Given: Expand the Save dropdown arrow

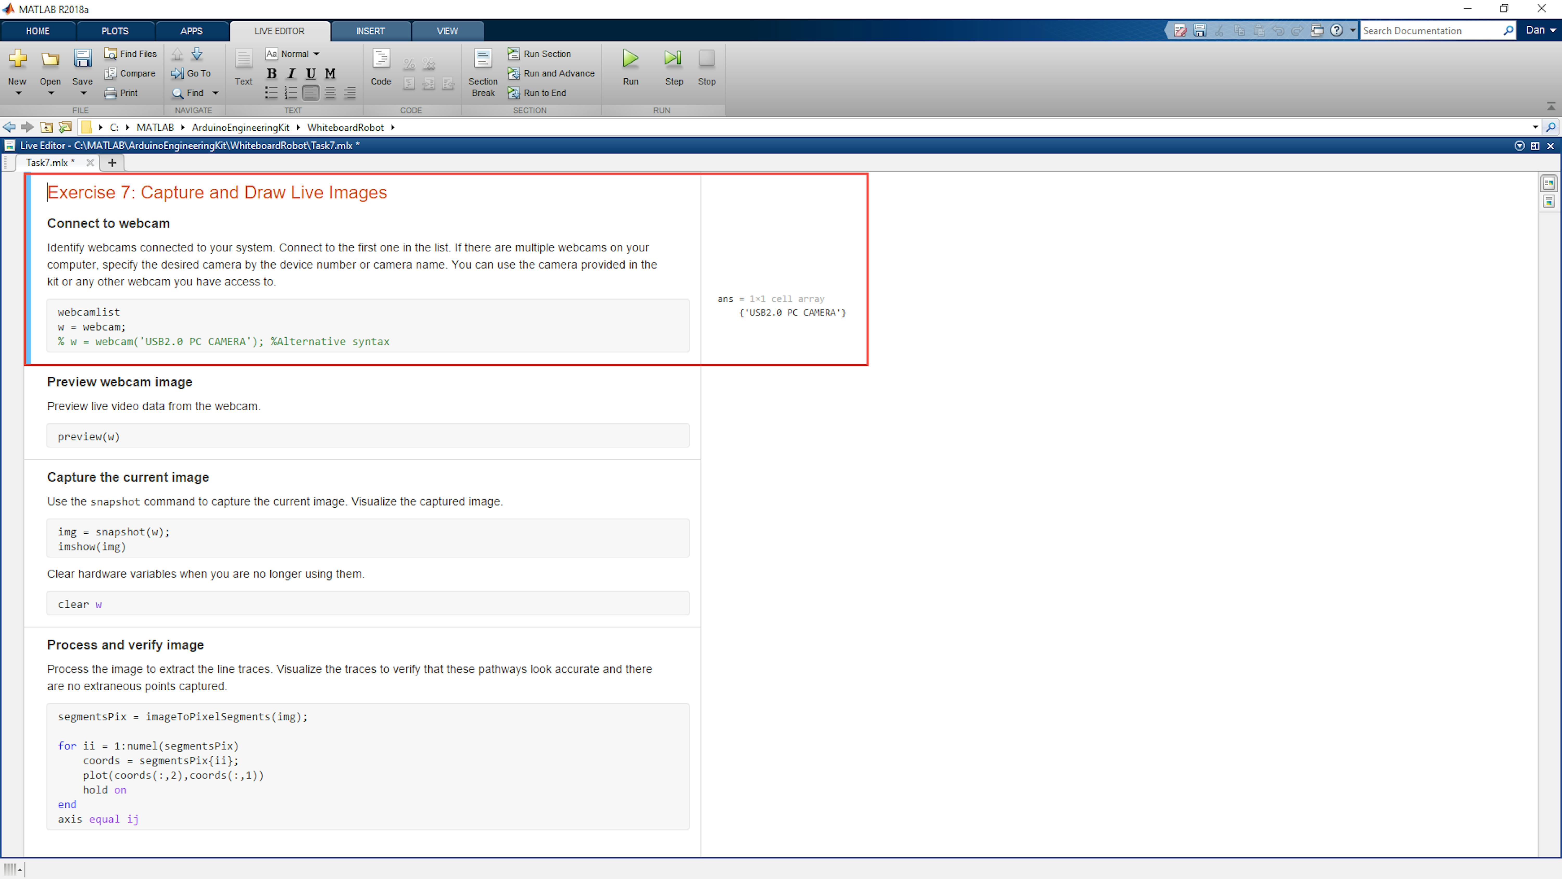Looking at the screenshot, I should click(84, 93).
